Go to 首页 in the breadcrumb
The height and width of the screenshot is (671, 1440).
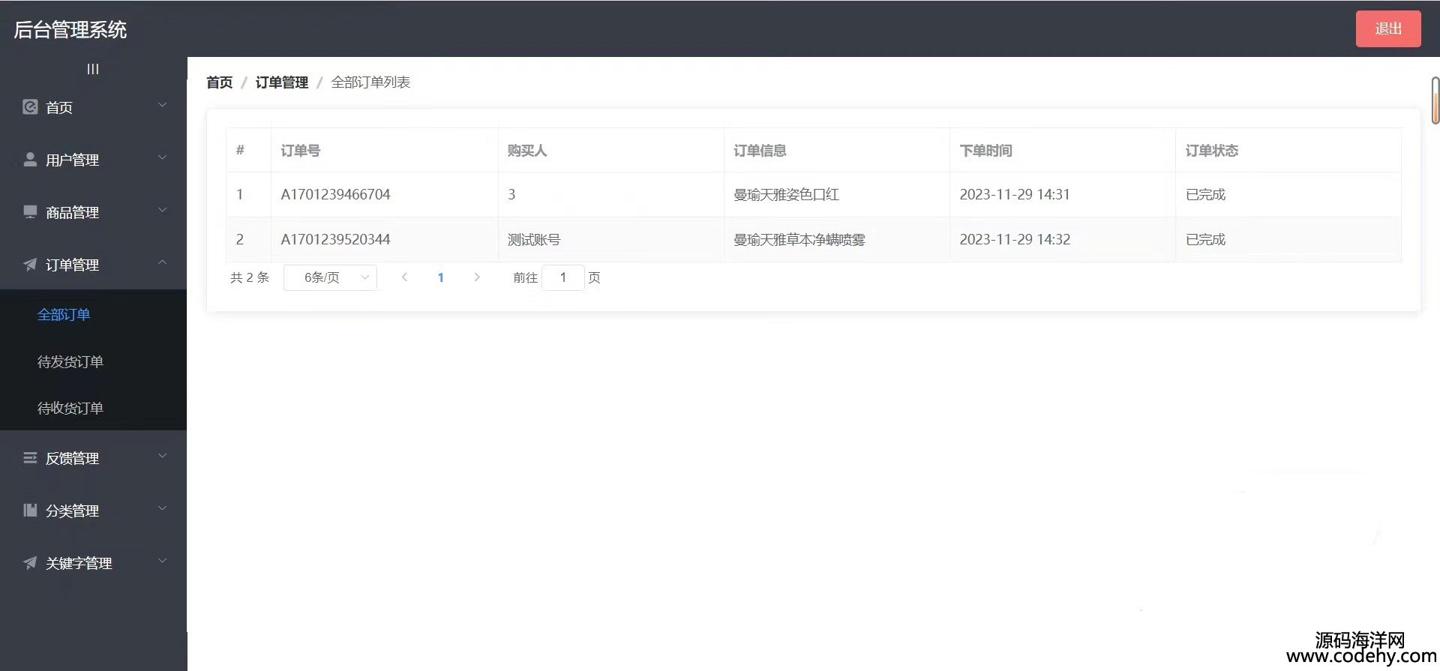(x=220, y=82)
